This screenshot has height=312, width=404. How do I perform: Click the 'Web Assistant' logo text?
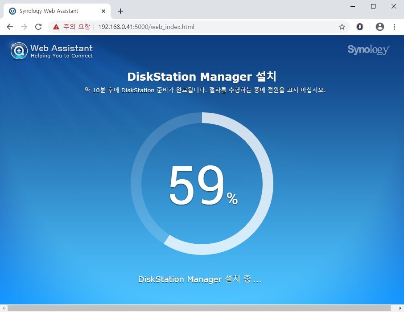click(62, 48)
